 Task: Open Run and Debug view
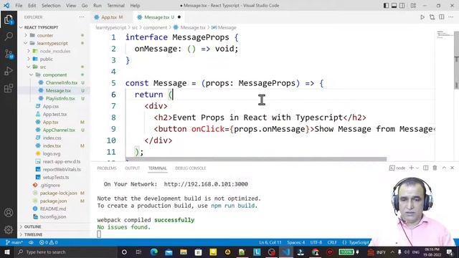pyautogui.click(x=9, y=71)
